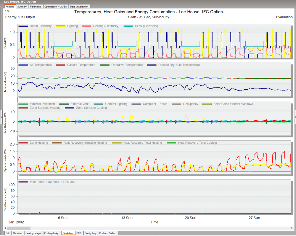Screen dimensions: 296x236
Task: Go to the Heating design tab
Action: click(x=33, y=233)
